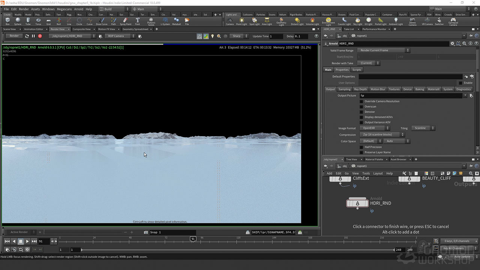Viewport: 480px width, 270px height.
Task: Click the Portal Light tool
Action: click(x=381, y=21)
